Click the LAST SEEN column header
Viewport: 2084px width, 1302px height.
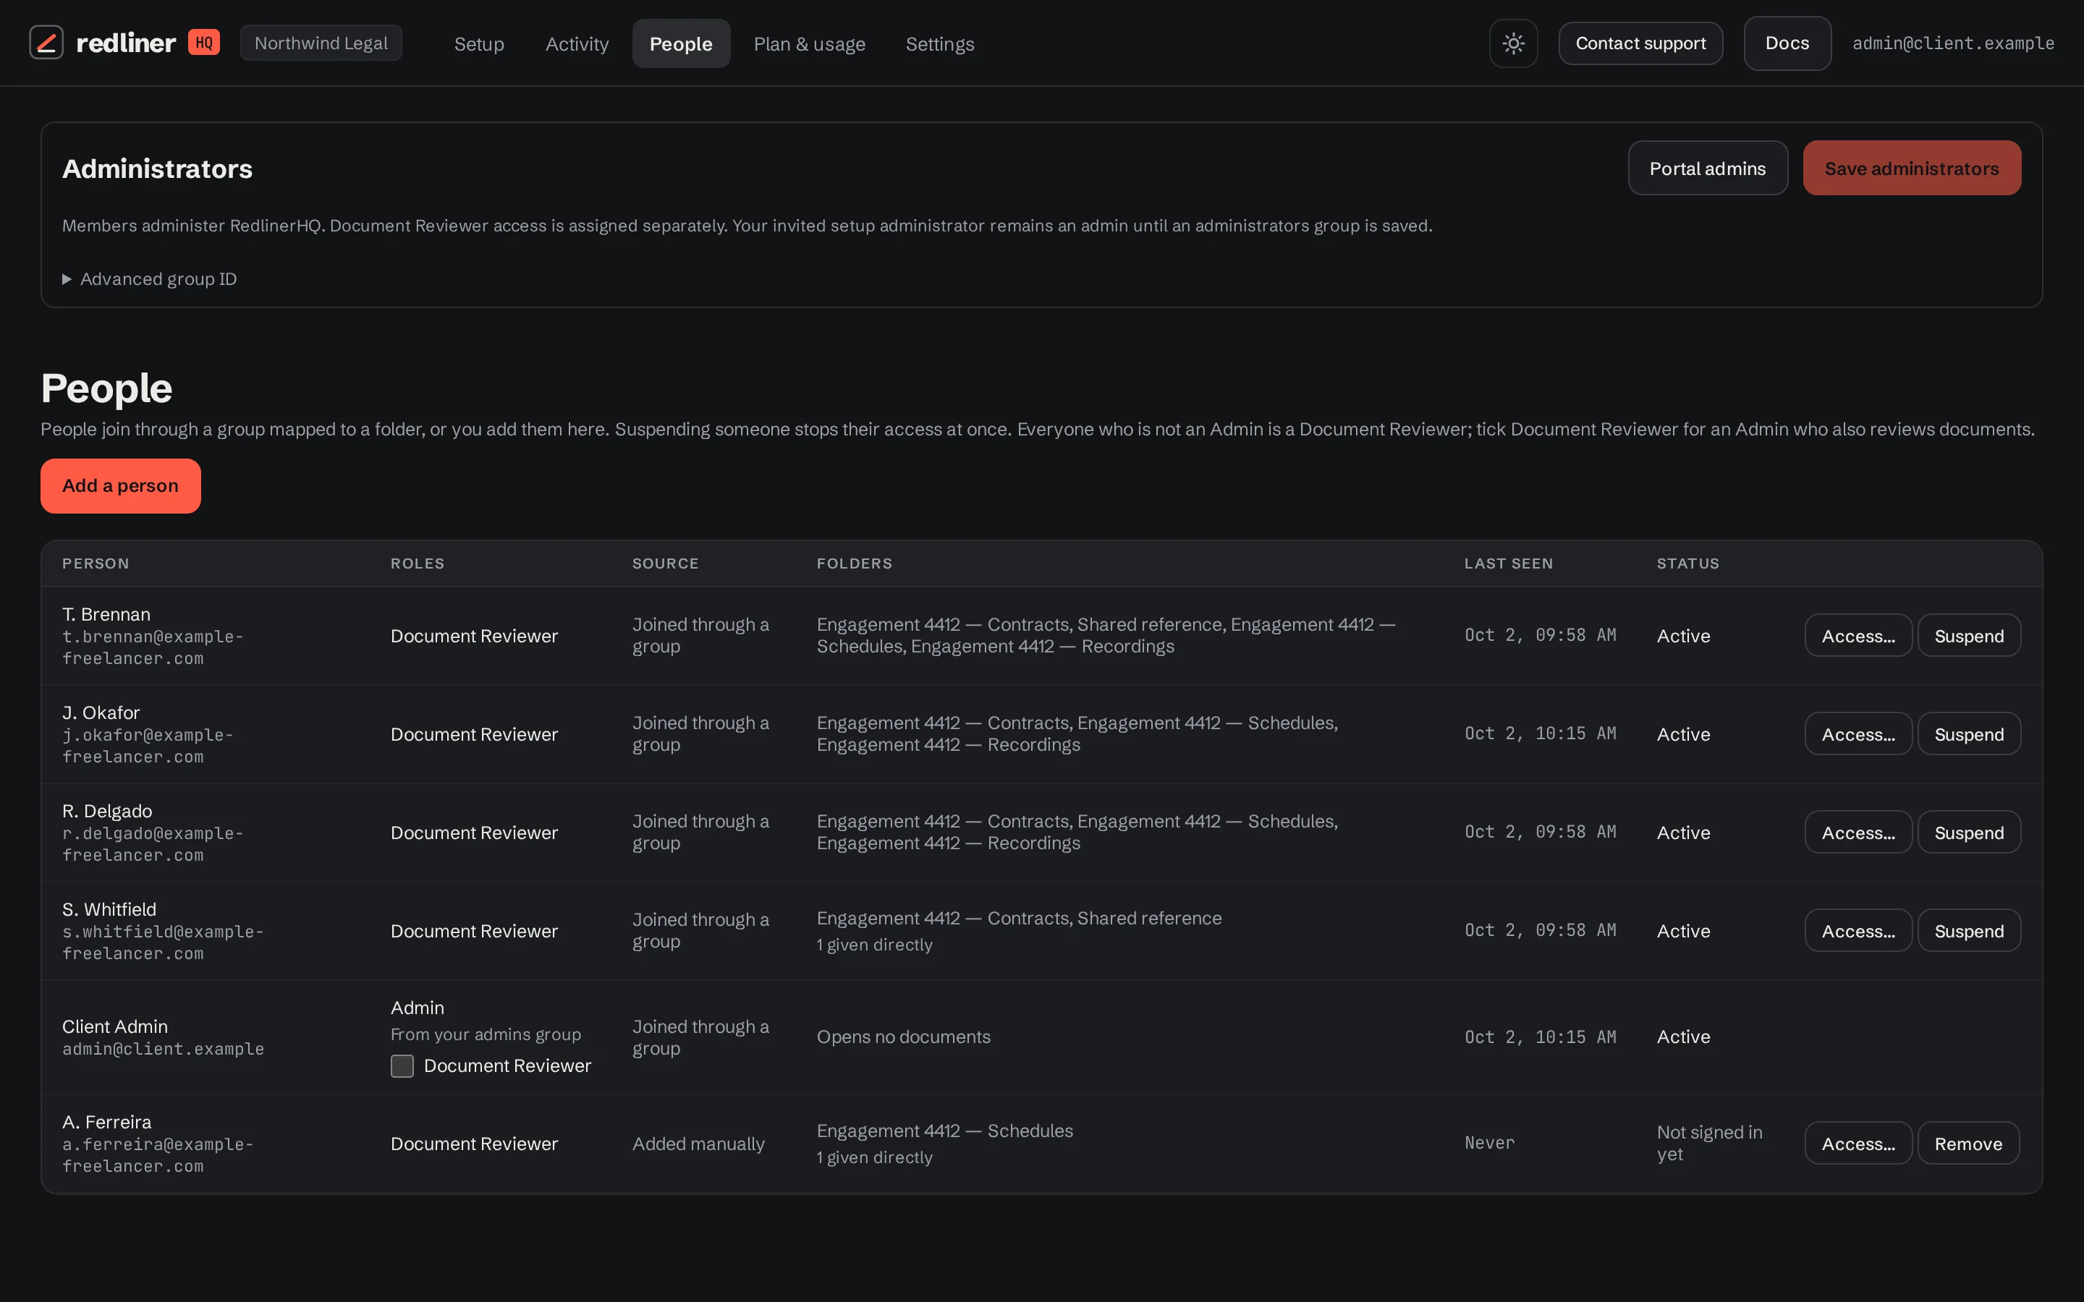point(1509,563)
